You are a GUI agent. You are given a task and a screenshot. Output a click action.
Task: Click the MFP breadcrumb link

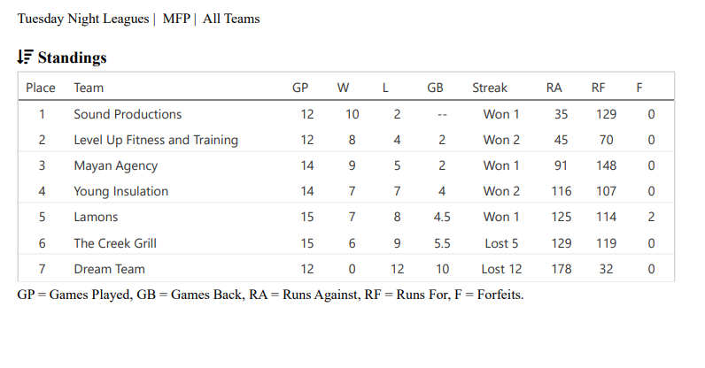(x=175, y=19)
